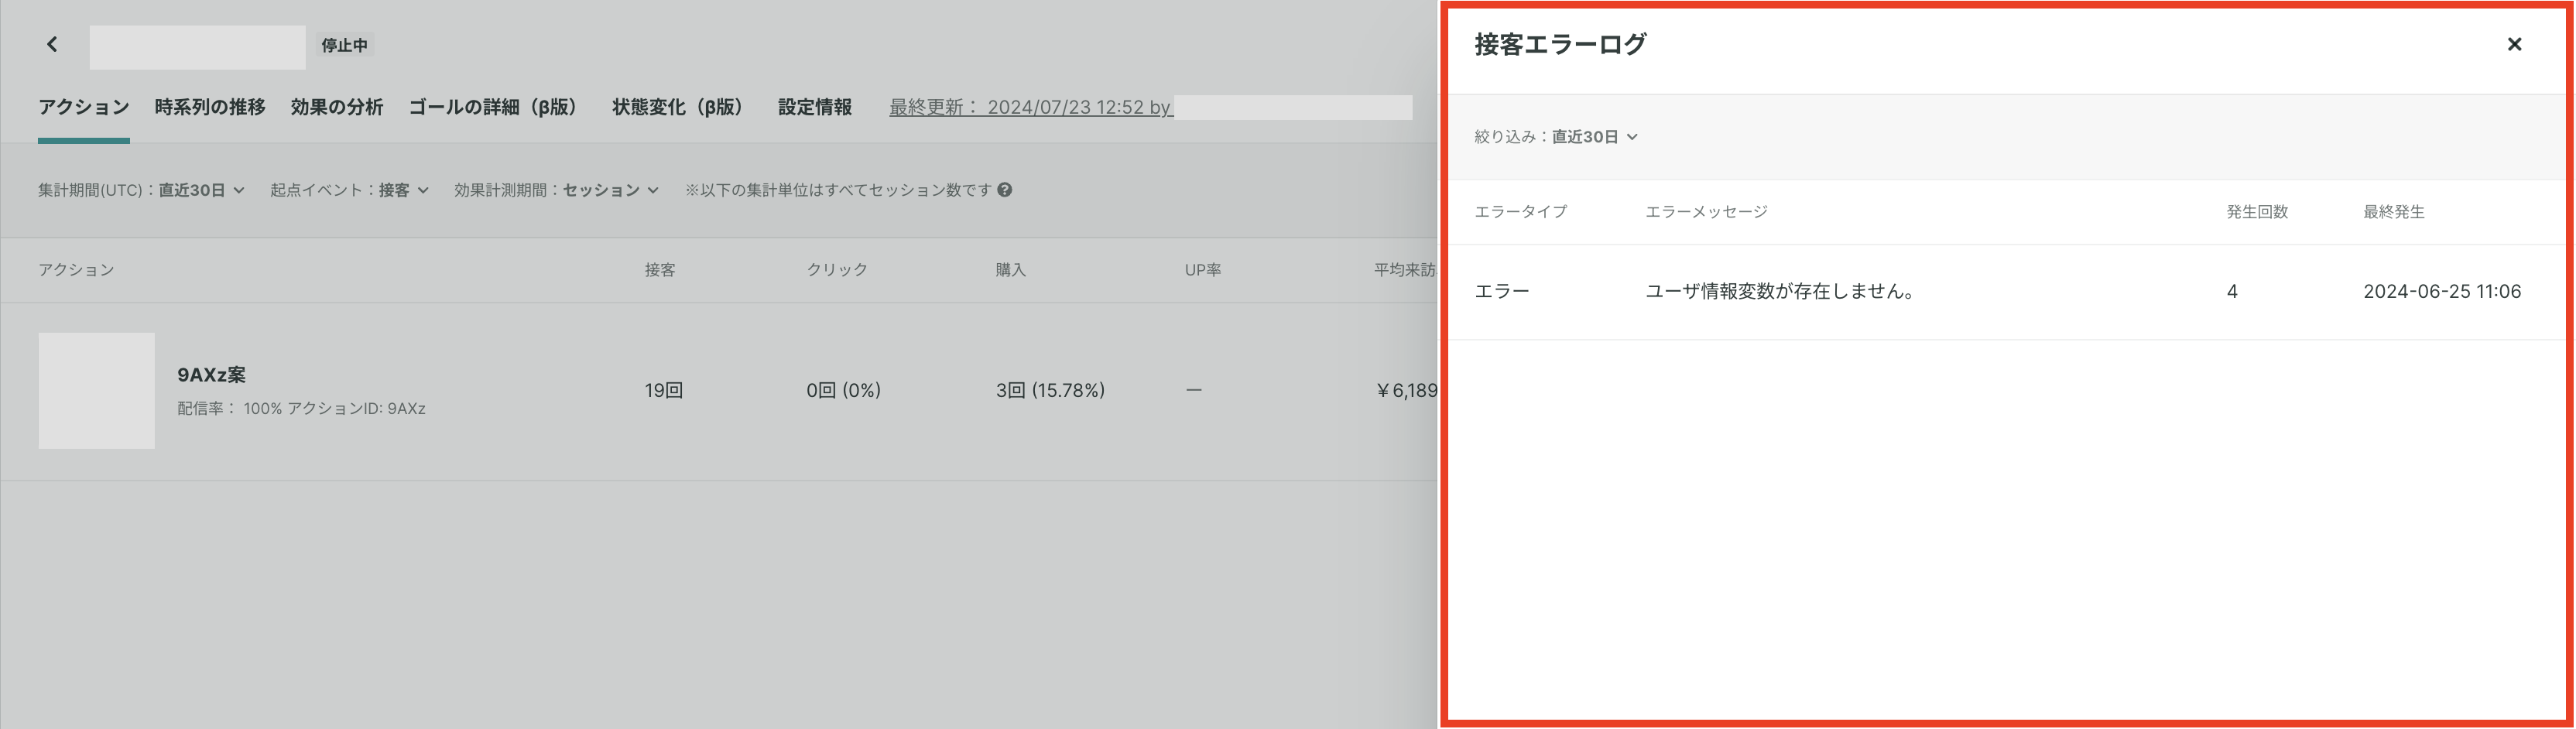Viewport: 2576px width, 729px height.
Task: Click the UP率 column header
Action: [x=1203, y=270]
